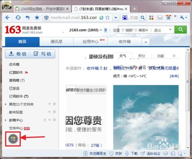This screenshot has width=192, height=159.
Task: Switch to the 积分 widget tab
Action: (142, 56)
